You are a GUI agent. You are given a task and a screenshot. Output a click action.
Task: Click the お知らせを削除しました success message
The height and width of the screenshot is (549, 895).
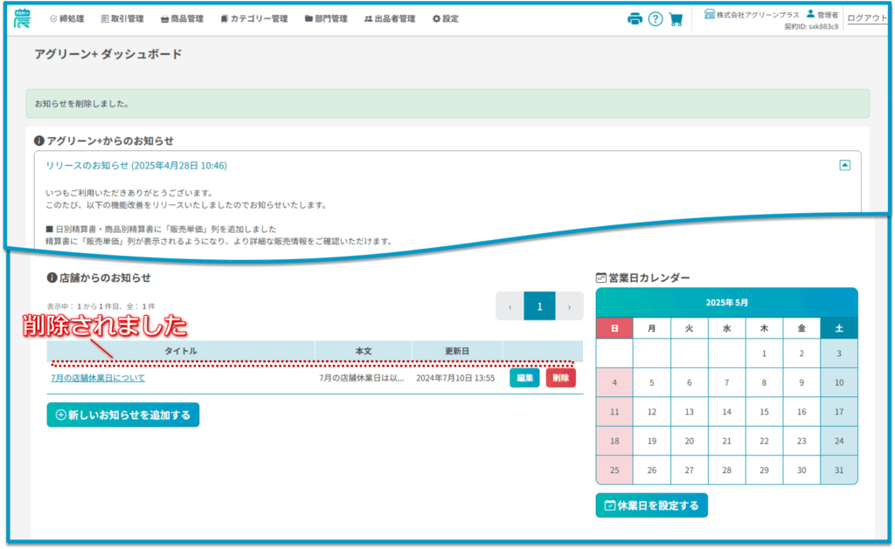(447, 104)
